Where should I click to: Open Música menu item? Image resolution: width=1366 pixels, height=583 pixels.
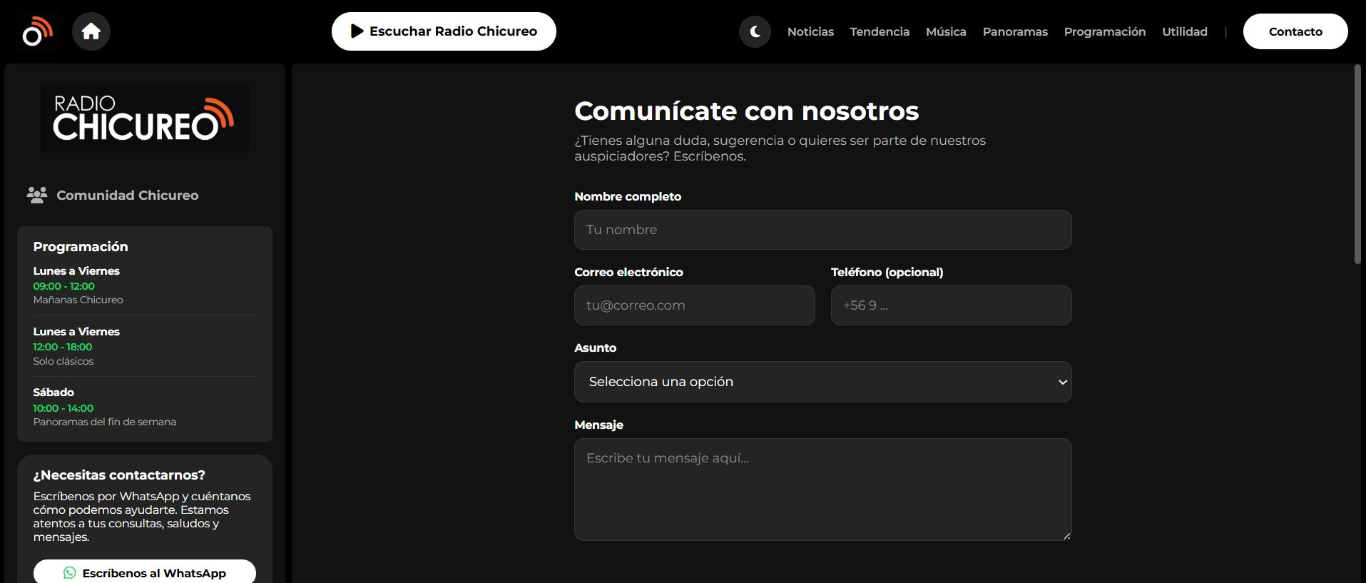[946, 31]
